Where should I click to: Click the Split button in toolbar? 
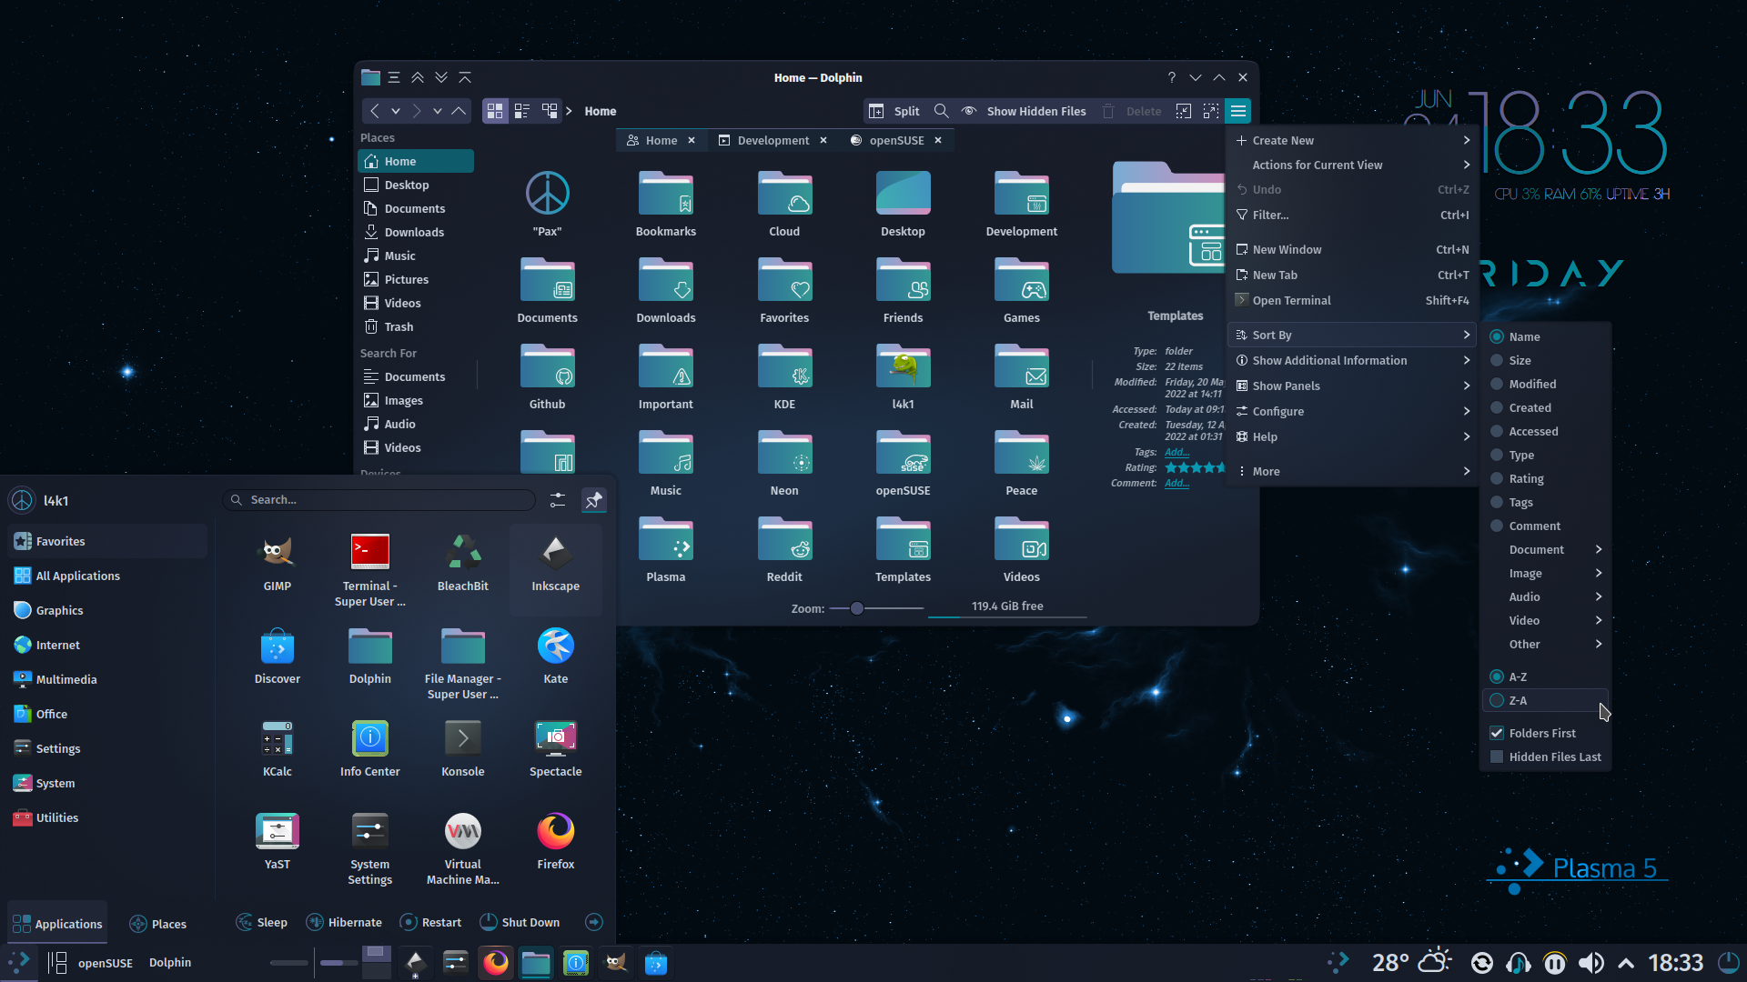(x=894, y=111)
